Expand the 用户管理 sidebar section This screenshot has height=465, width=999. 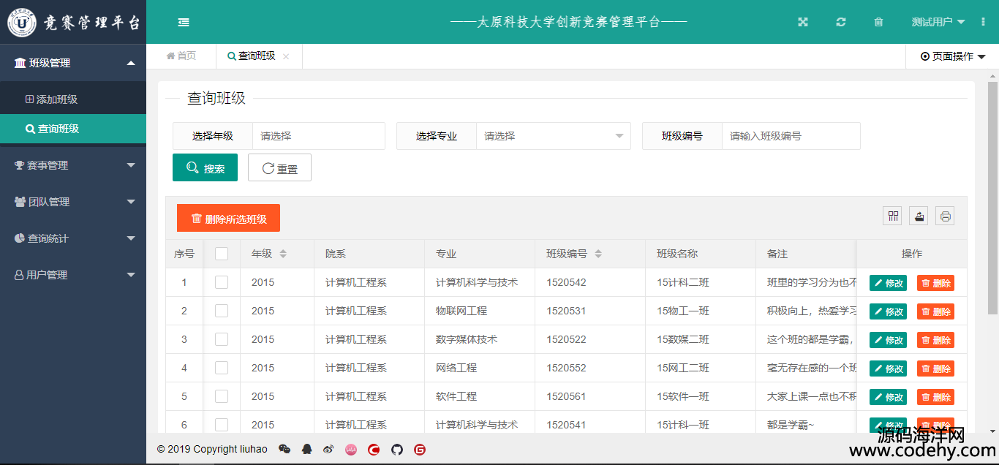73,275
